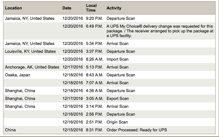Click Shanghai, China 4:36 A.M. departure row
219x137 pixels.
109,90
